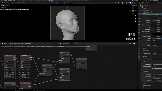
Task: Click the search magnifier in the Outliner header
Action: click(148, 3)
